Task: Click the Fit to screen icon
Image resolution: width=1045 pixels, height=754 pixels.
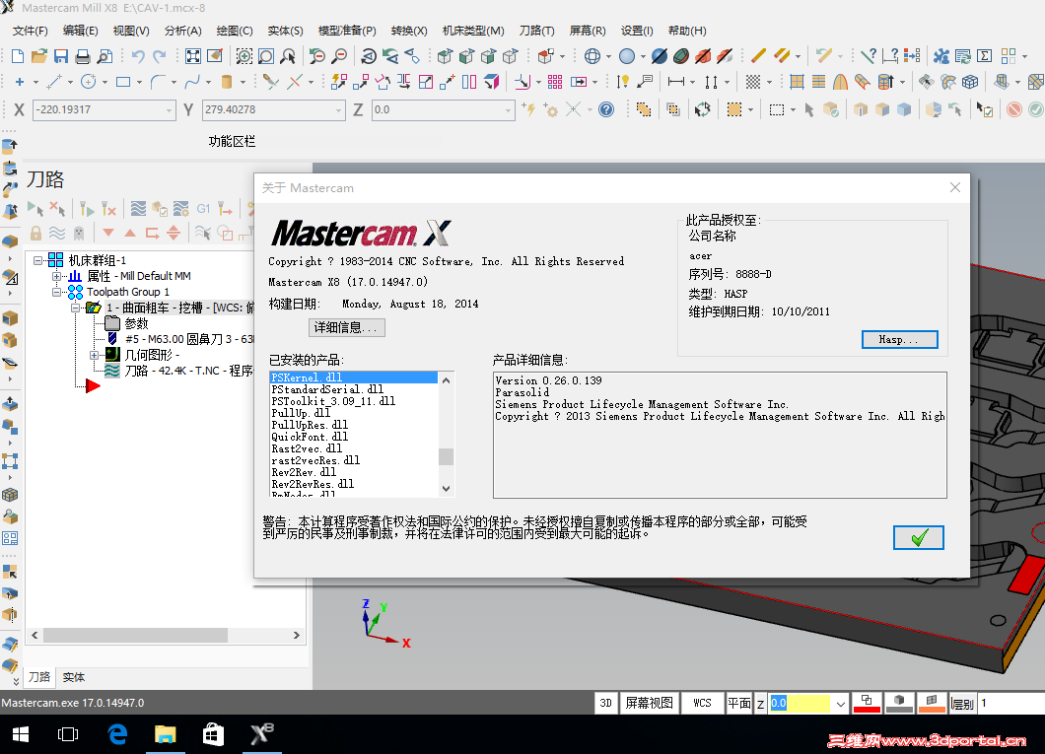Action: click(192, 56)
